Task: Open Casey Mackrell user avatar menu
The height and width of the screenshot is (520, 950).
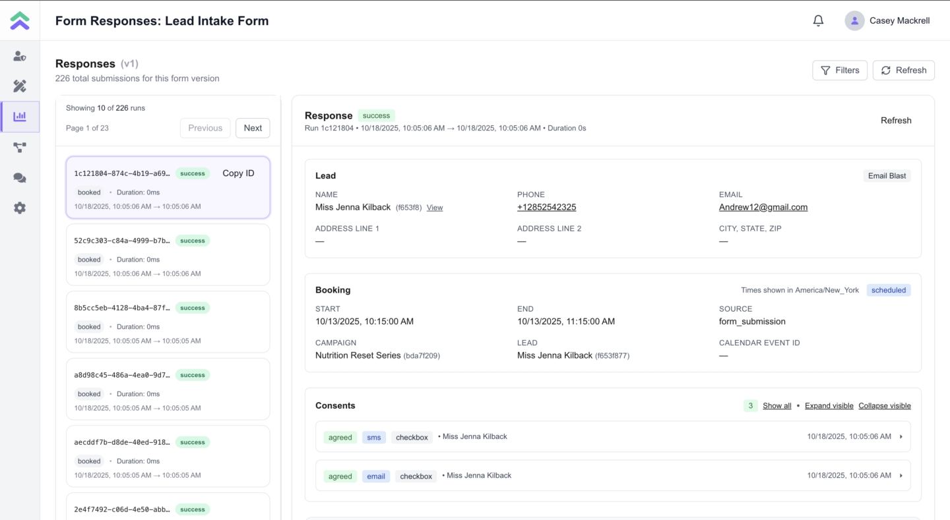Action: coord(854,20)
